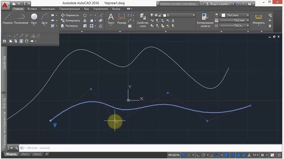This screenshot has width=284, height=159.
Task: Click the rotate icon in modify panel
Action: point(85,15)
